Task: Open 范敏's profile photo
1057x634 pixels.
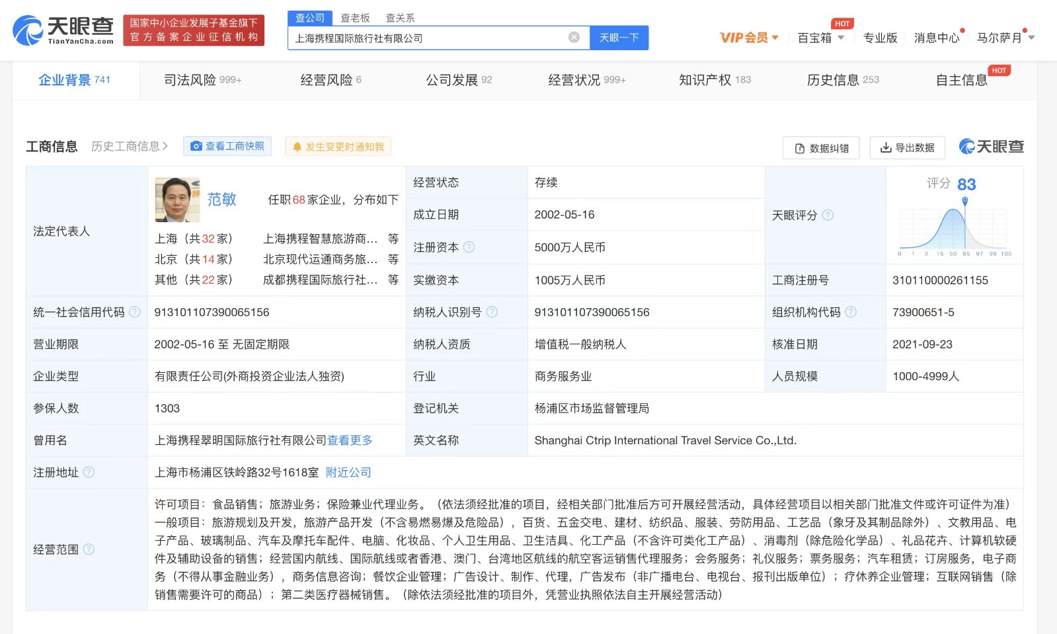Action: [x=177, y=200]
